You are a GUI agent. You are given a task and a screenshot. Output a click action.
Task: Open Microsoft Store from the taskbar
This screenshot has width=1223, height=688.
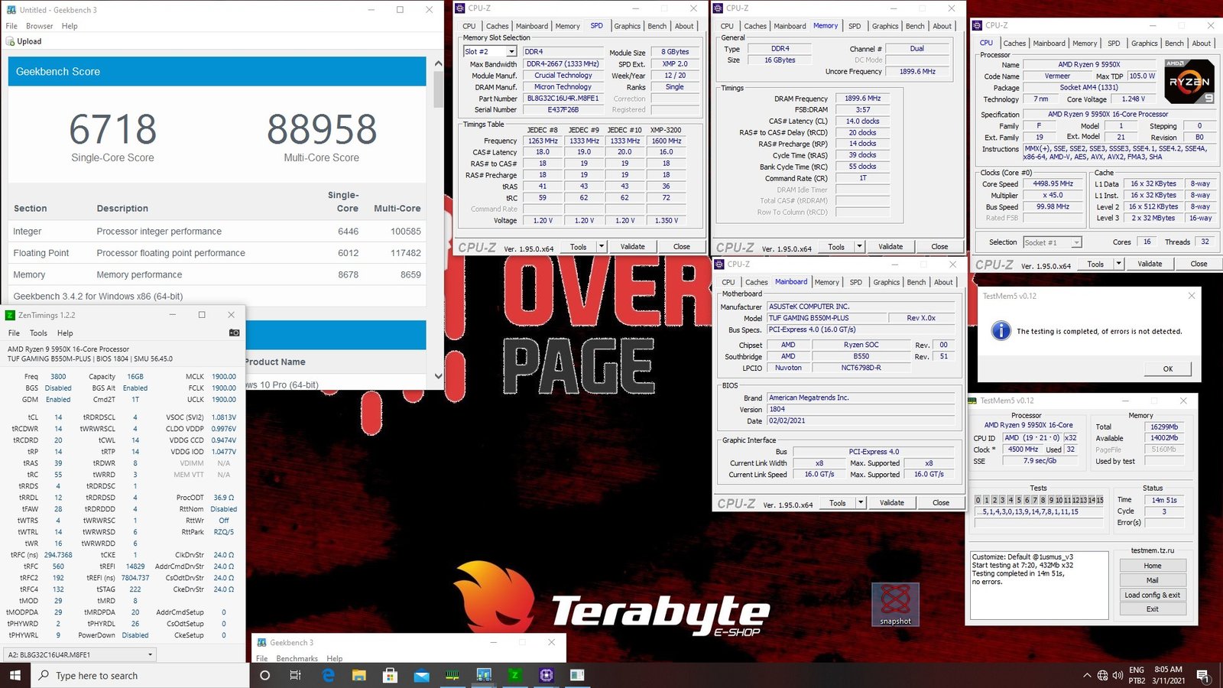390,675
